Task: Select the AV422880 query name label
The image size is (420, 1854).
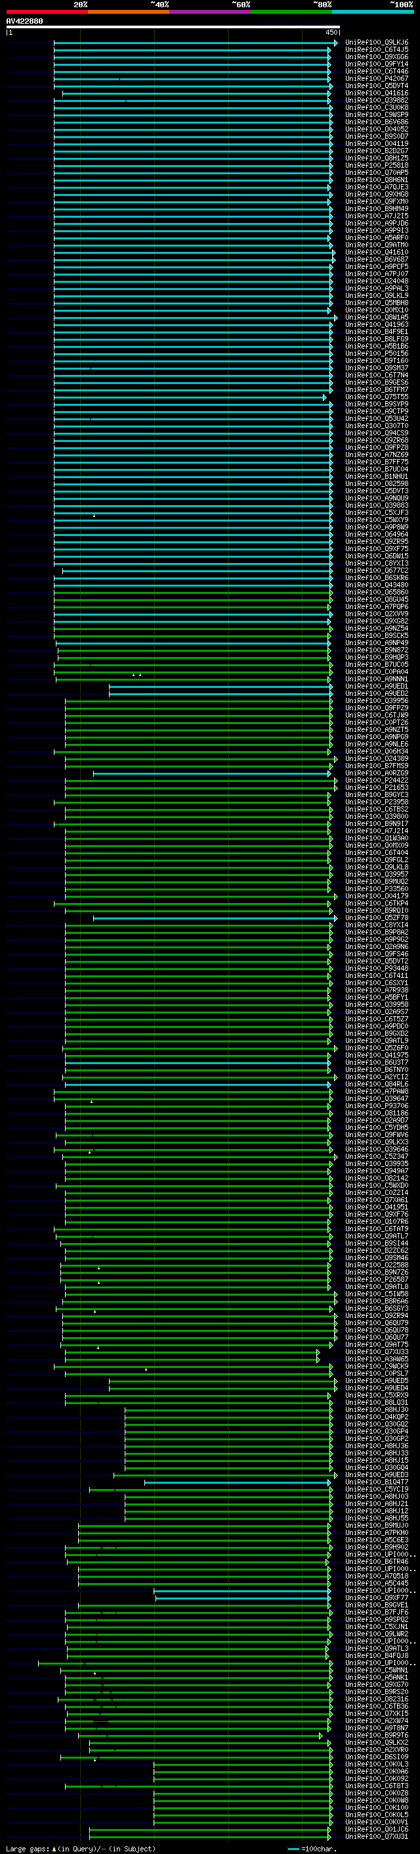Action: click(24, 21)
